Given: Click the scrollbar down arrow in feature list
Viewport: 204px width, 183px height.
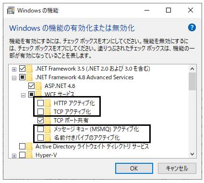Looking at the screenshot, I should pos(192,154).
